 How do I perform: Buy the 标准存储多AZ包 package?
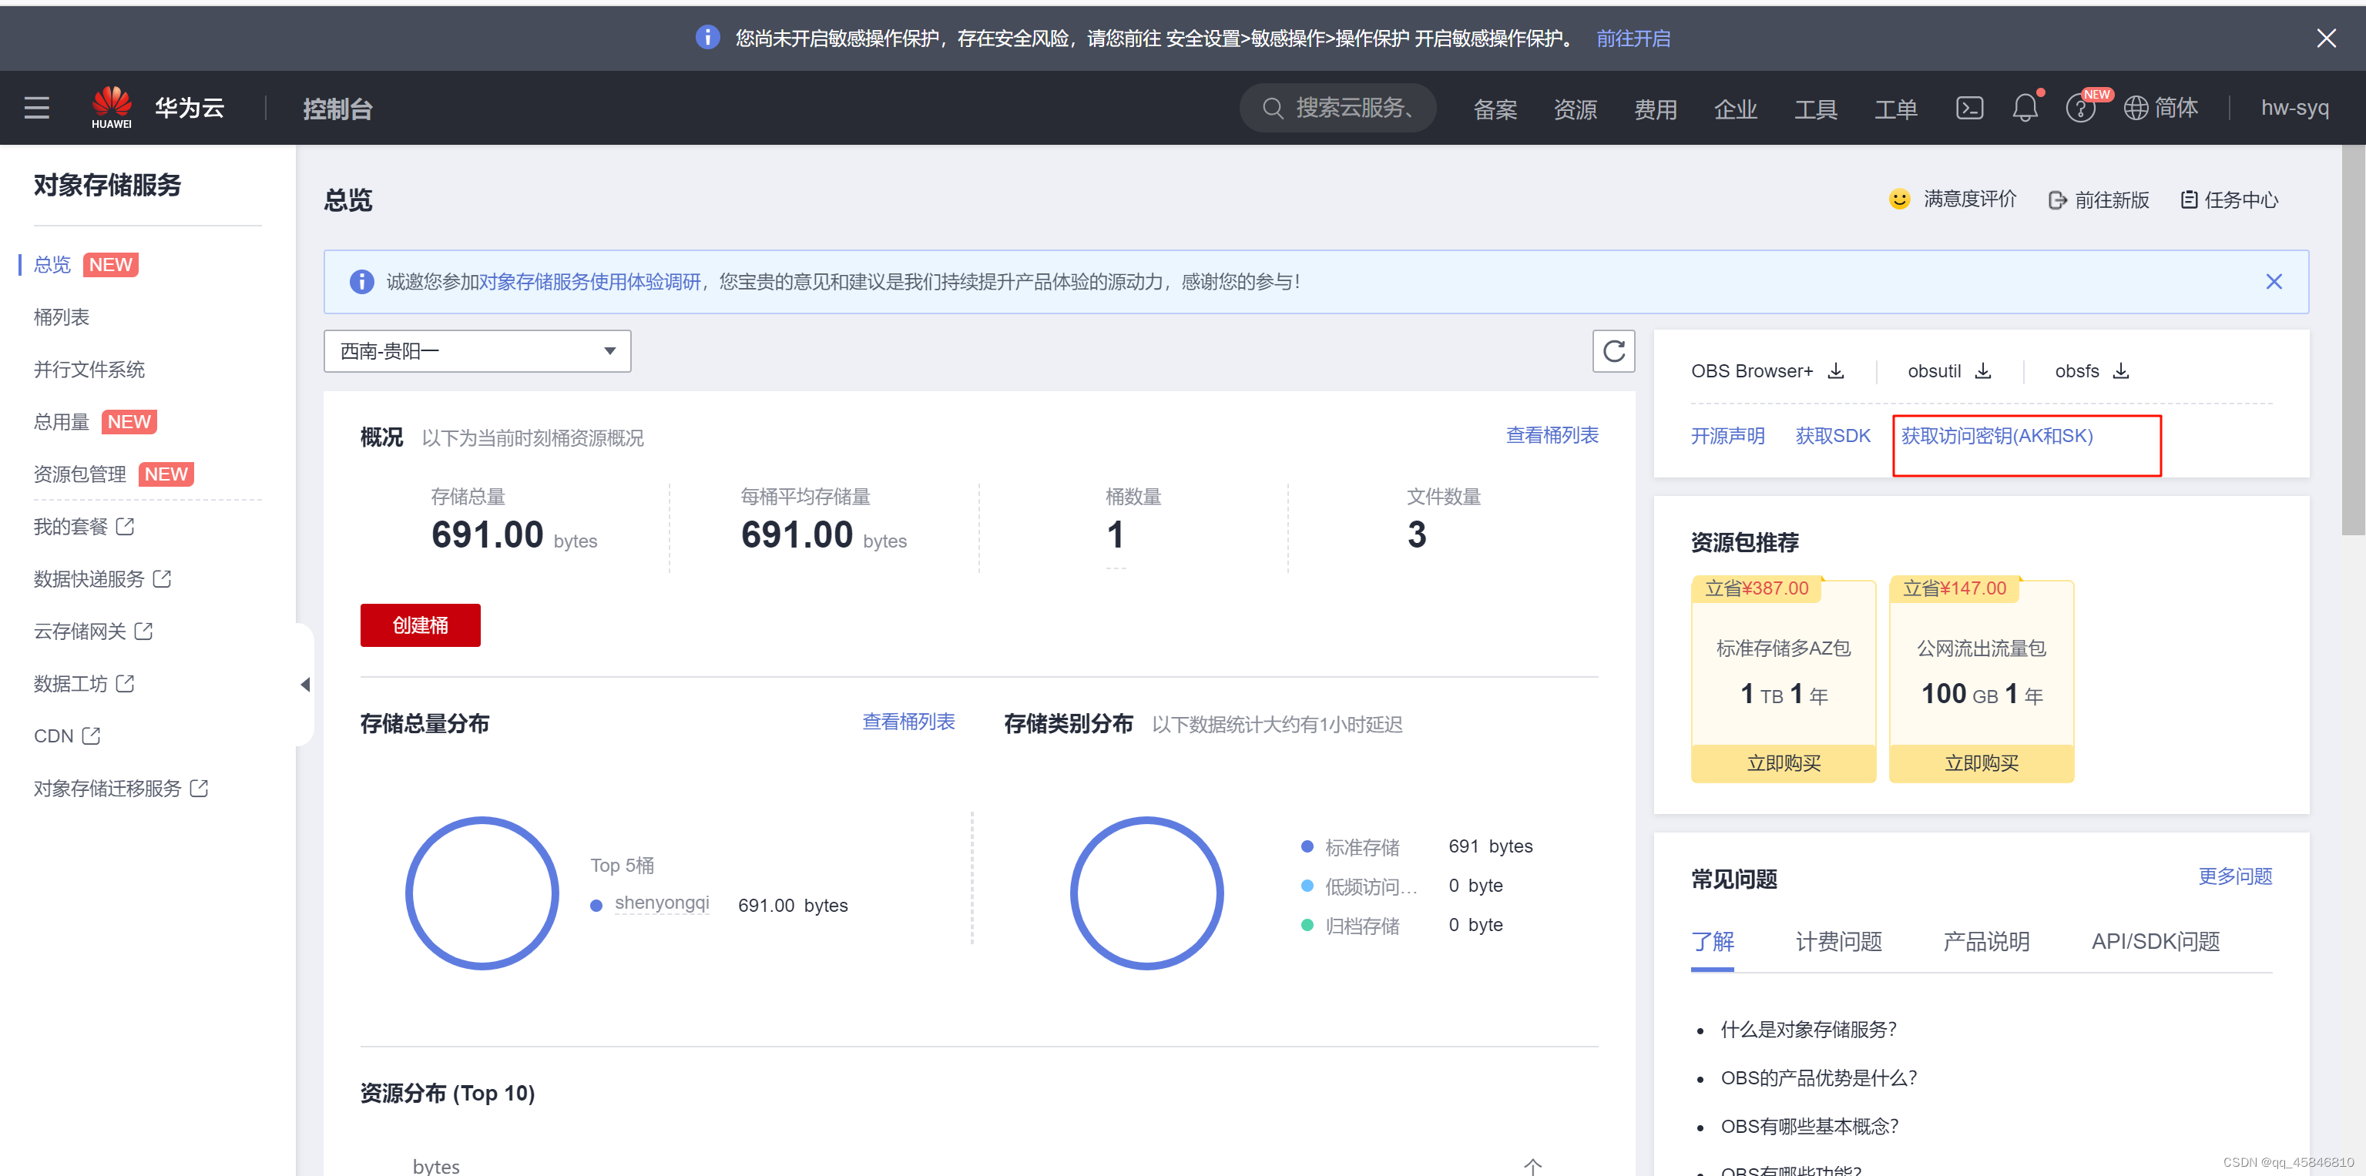coord(1783,763)
